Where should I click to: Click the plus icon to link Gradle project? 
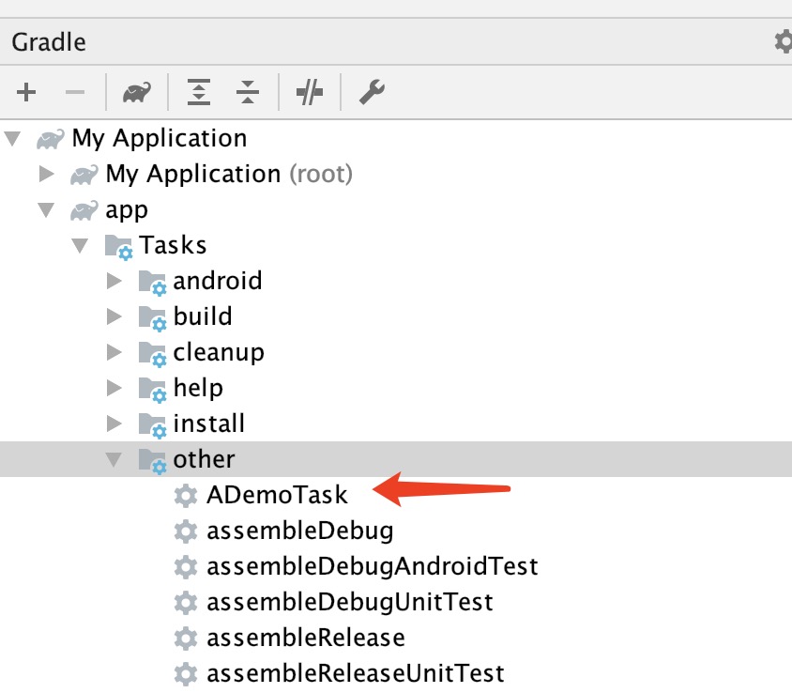tap(26, 92)
